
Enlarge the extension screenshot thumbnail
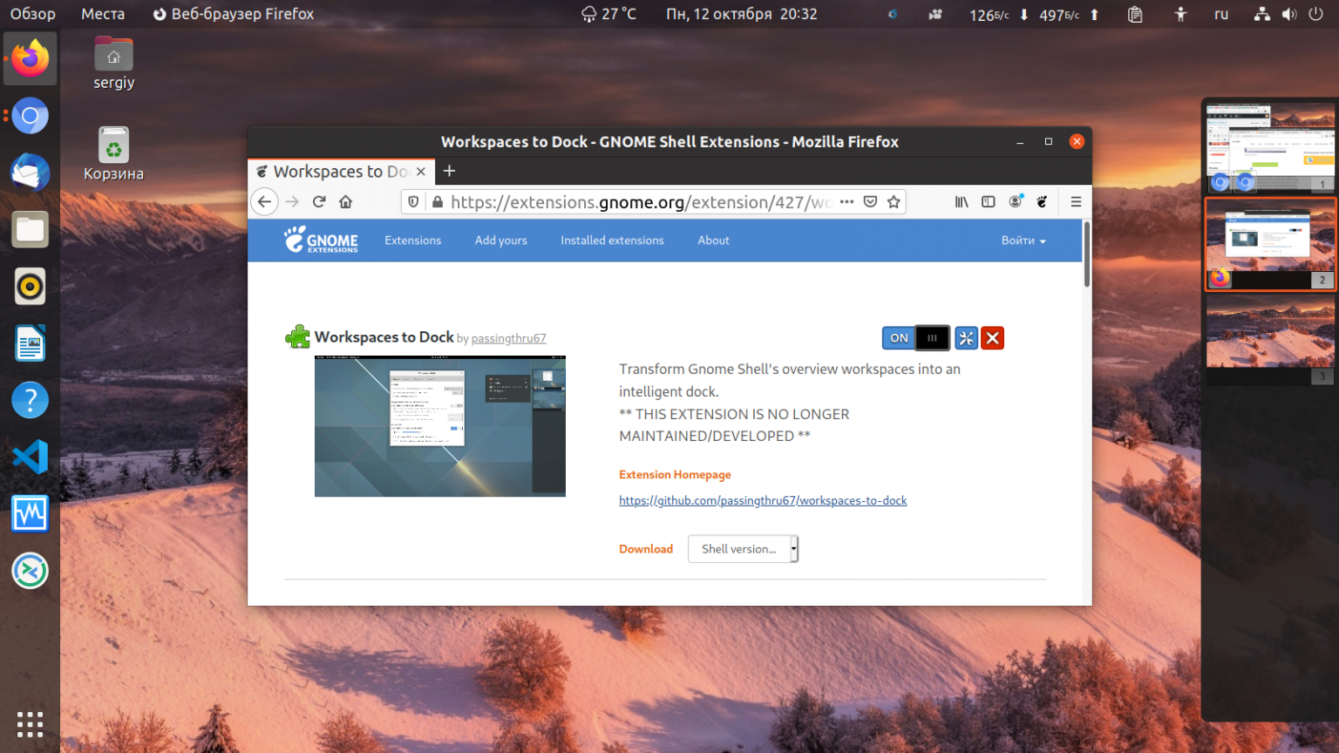[440, 426]
